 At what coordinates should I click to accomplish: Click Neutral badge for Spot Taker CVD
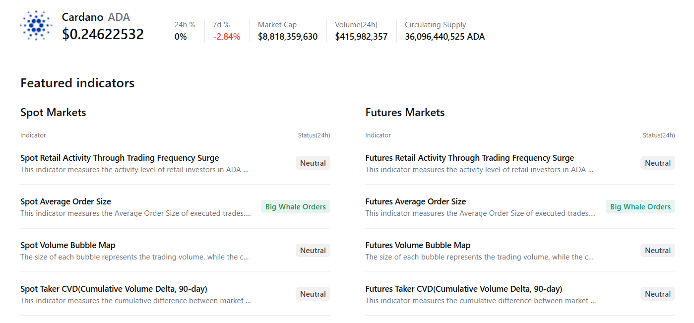pyautogui.click(x=313, y=294)
